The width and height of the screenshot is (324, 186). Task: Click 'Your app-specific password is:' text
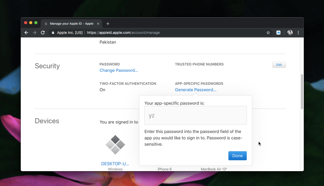coord(174,103)
